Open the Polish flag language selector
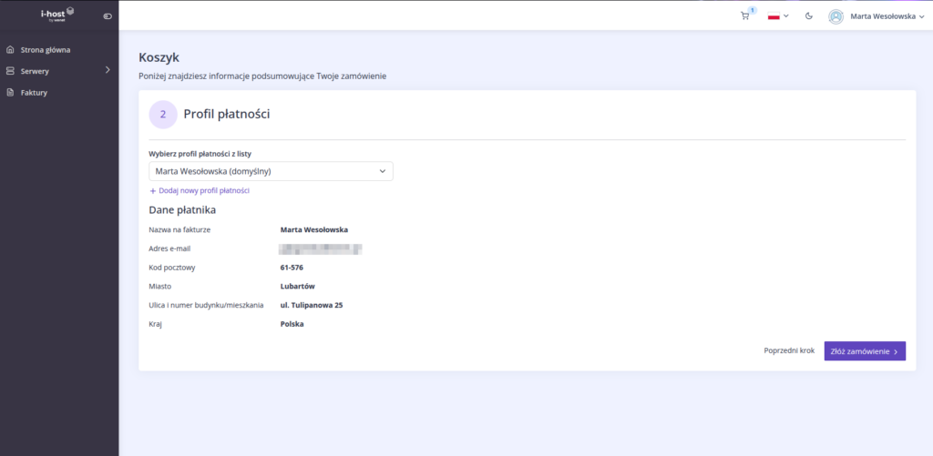The height and width of the screenshot is (456, 933). 778,16
